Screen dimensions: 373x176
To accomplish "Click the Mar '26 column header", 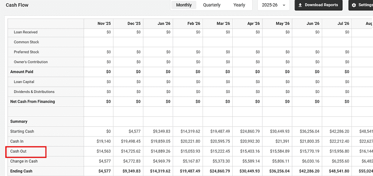I will [x=224, y=23].
